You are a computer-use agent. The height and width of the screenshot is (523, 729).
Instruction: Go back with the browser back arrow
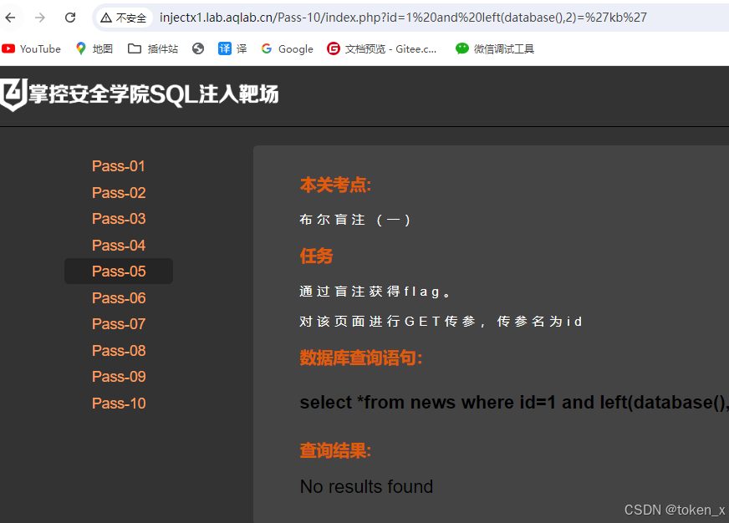click(10, 18)
